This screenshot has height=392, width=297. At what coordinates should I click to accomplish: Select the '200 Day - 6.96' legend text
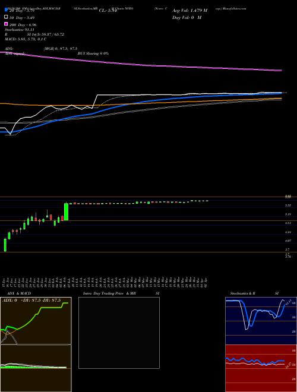23,25
